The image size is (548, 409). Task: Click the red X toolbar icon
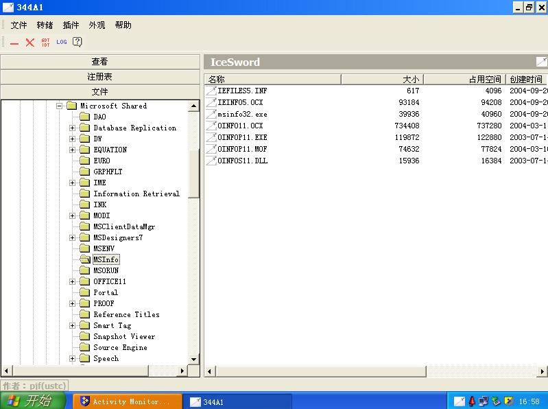(x=30, y=43)
